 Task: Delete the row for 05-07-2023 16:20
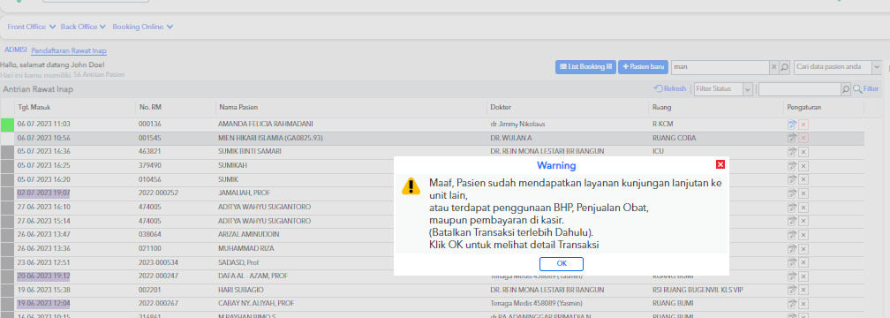(803, 179)
